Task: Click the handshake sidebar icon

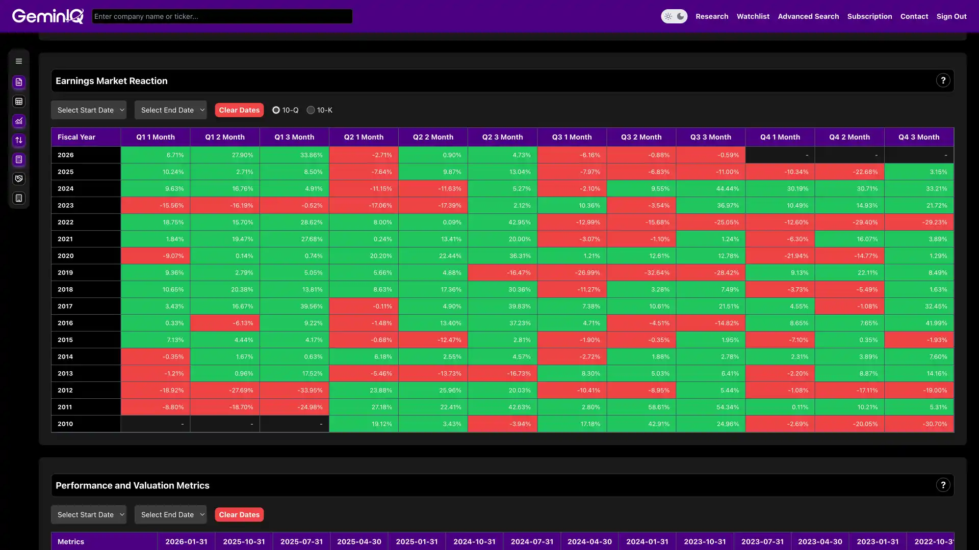Action: [x=19, y=179]
